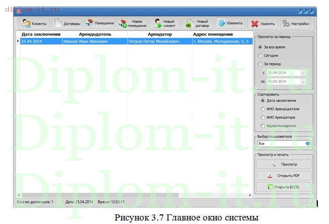
Task: Click the green Excel icon
Action: (x=270, y=187)
